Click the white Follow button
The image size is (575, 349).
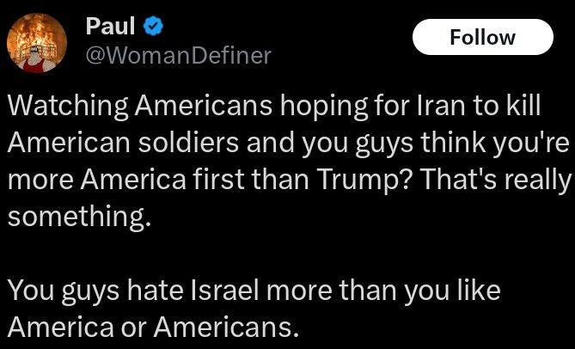(482, 37)
